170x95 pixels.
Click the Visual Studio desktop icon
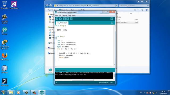[14, 5]
